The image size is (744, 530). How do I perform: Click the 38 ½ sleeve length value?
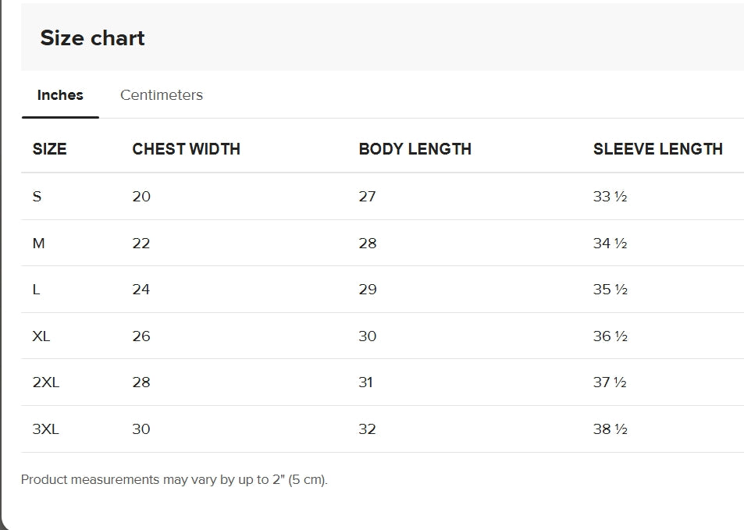tap(610, 429)
